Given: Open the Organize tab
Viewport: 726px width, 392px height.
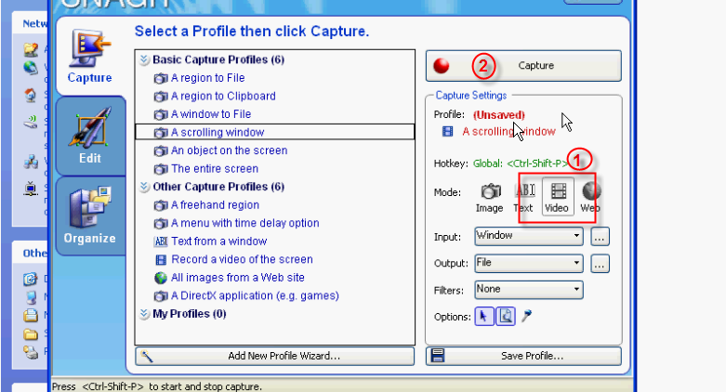Looking at the screenshot, I should pyautogui.click(x=90, y=216).
